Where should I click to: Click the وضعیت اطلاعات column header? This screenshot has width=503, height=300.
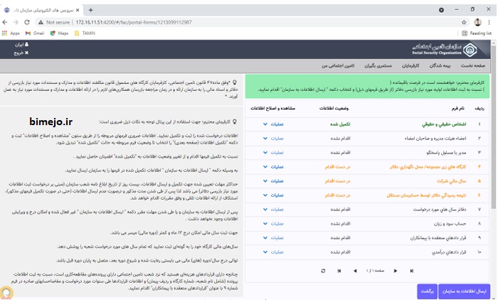[334, 108]
